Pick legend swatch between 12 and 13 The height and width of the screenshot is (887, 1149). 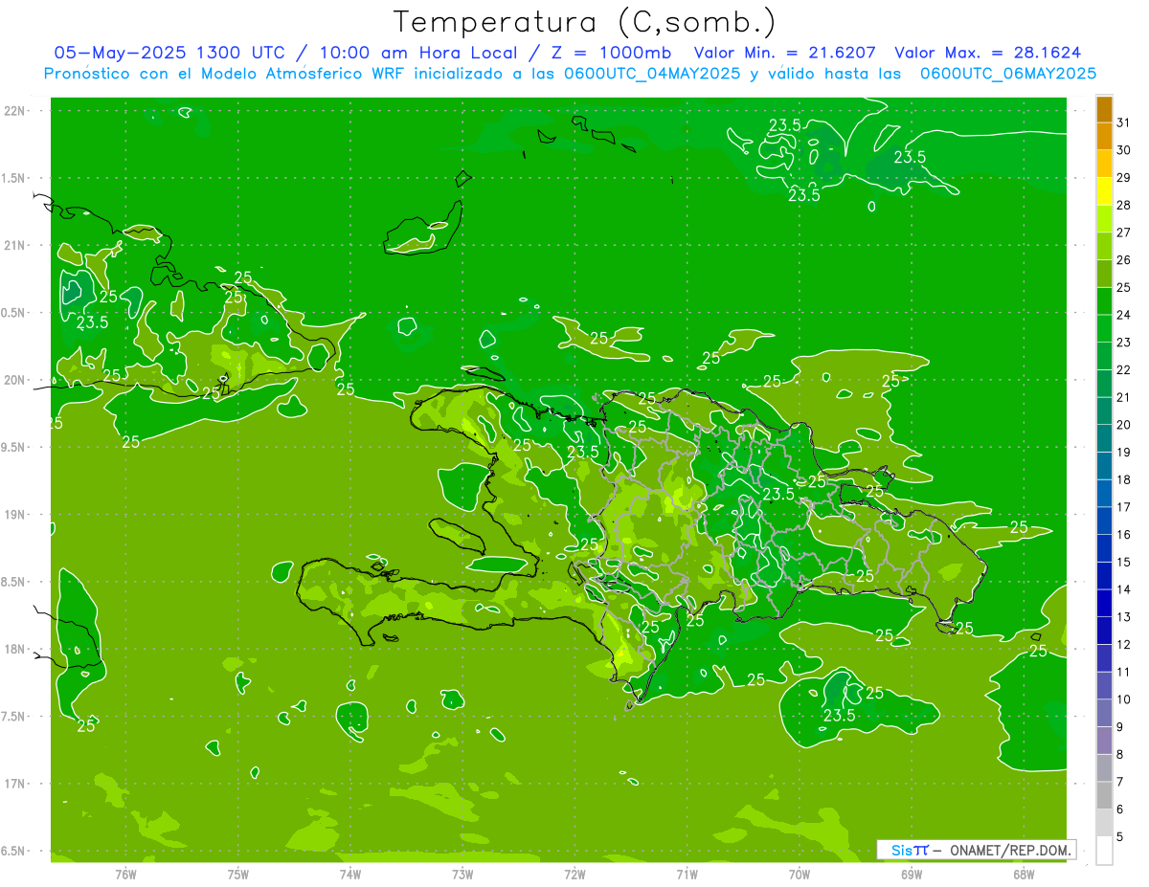point(1104,630)
